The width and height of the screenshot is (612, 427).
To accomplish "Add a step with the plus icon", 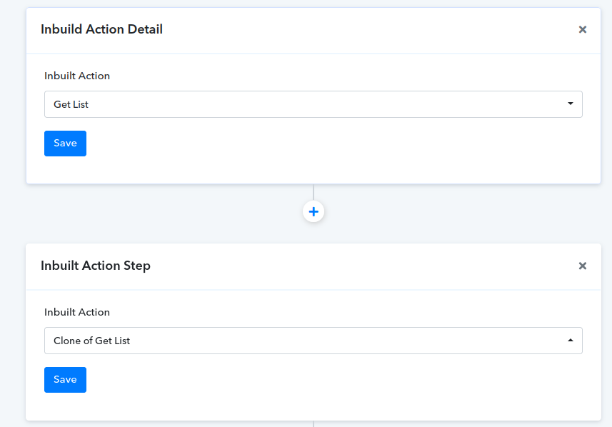I will point(313,211).
